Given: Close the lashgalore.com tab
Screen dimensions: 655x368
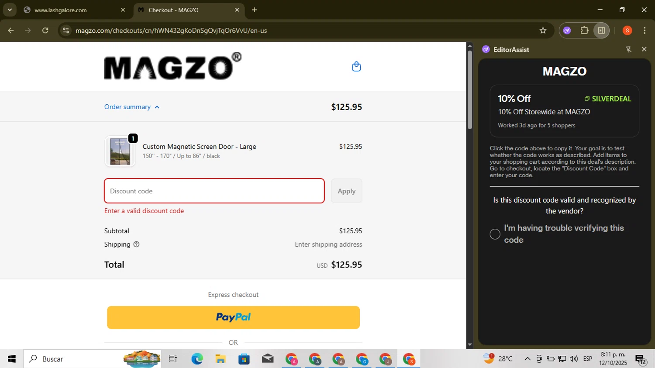Looking at the screenshot, I should tap(123, 10).
